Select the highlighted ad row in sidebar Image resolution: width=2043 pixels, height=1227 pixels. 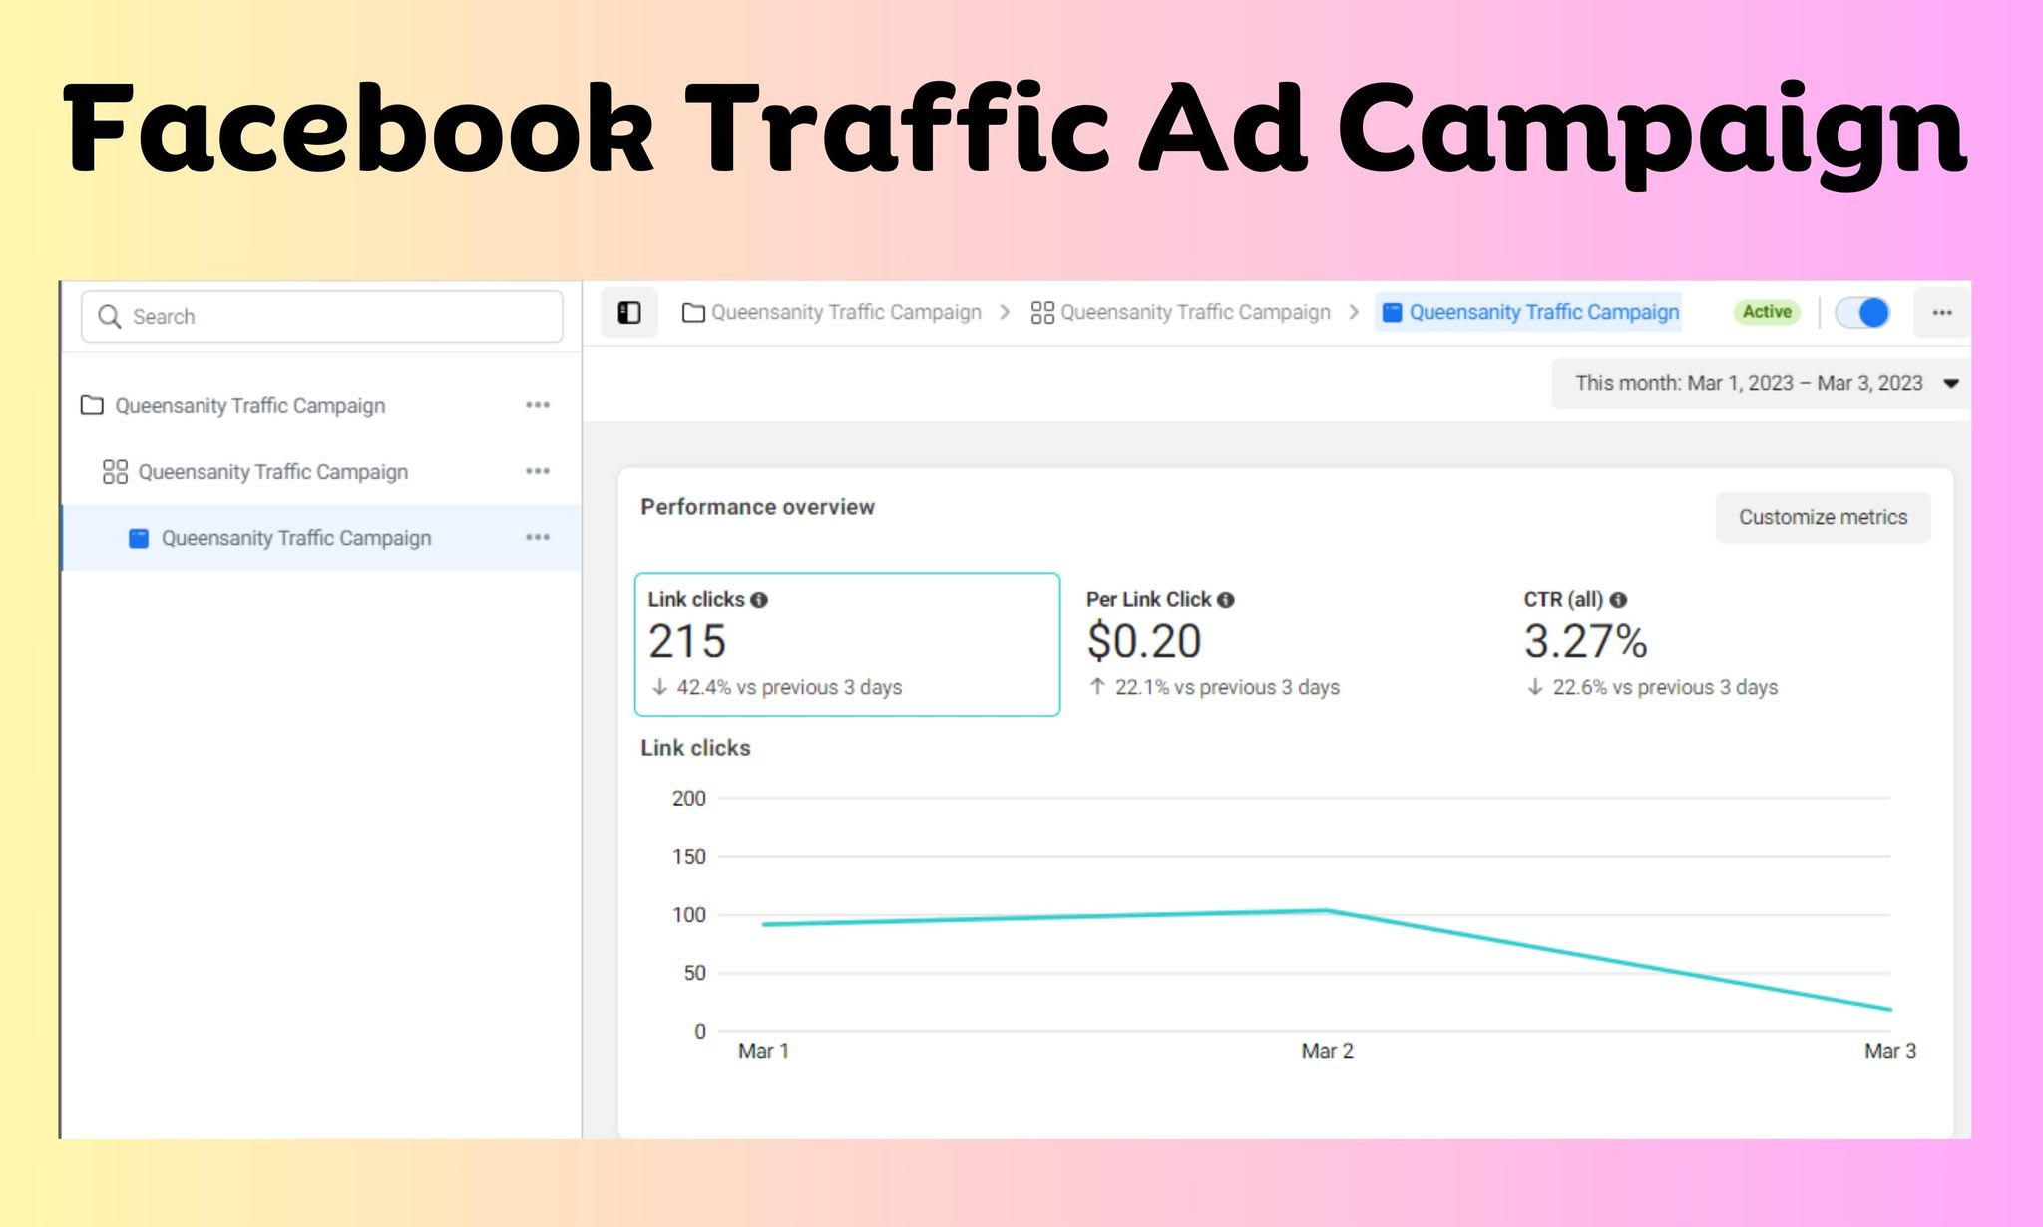click(321, 538)
